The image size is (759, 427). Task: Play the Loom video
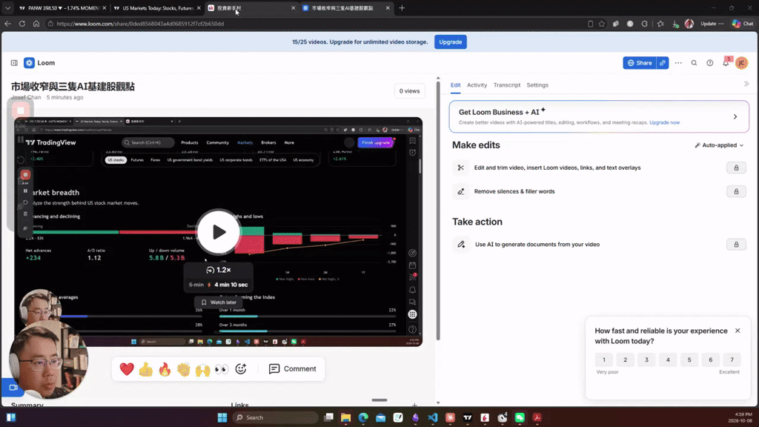coord(219,232)
